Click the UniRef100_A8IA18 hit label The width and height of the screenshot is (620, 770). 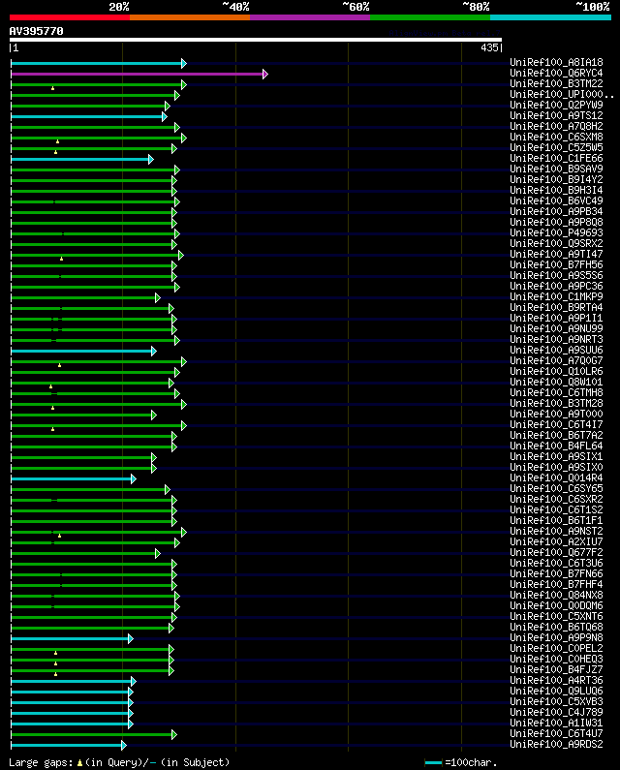click(556, 62)
